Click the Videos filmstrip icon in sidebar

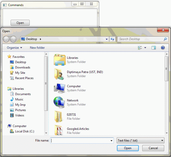(x=12, y=115)
